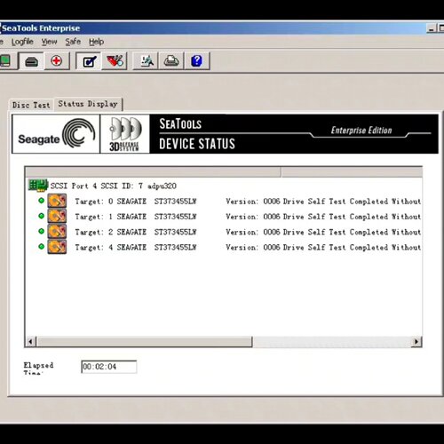Image resolution: width=444 pixels, height=444 pixels.
Task: Click the green status dot for Target 2
Action: [42, 231]
